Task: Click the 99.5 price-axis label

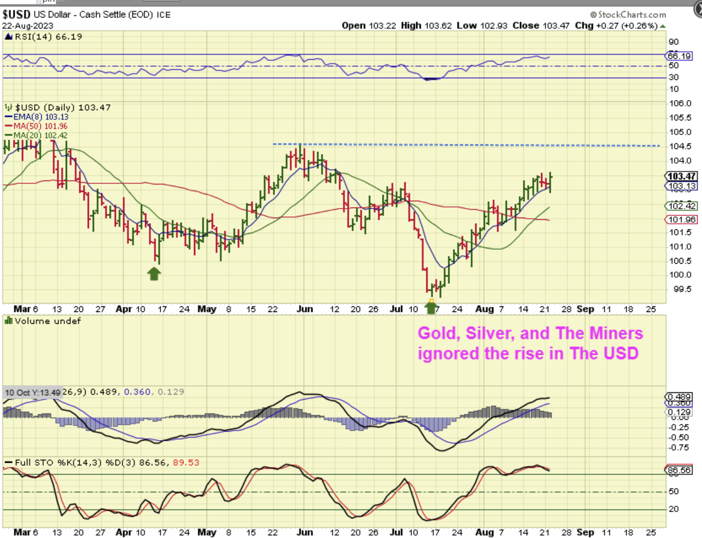Action: (x=682, y=289)
